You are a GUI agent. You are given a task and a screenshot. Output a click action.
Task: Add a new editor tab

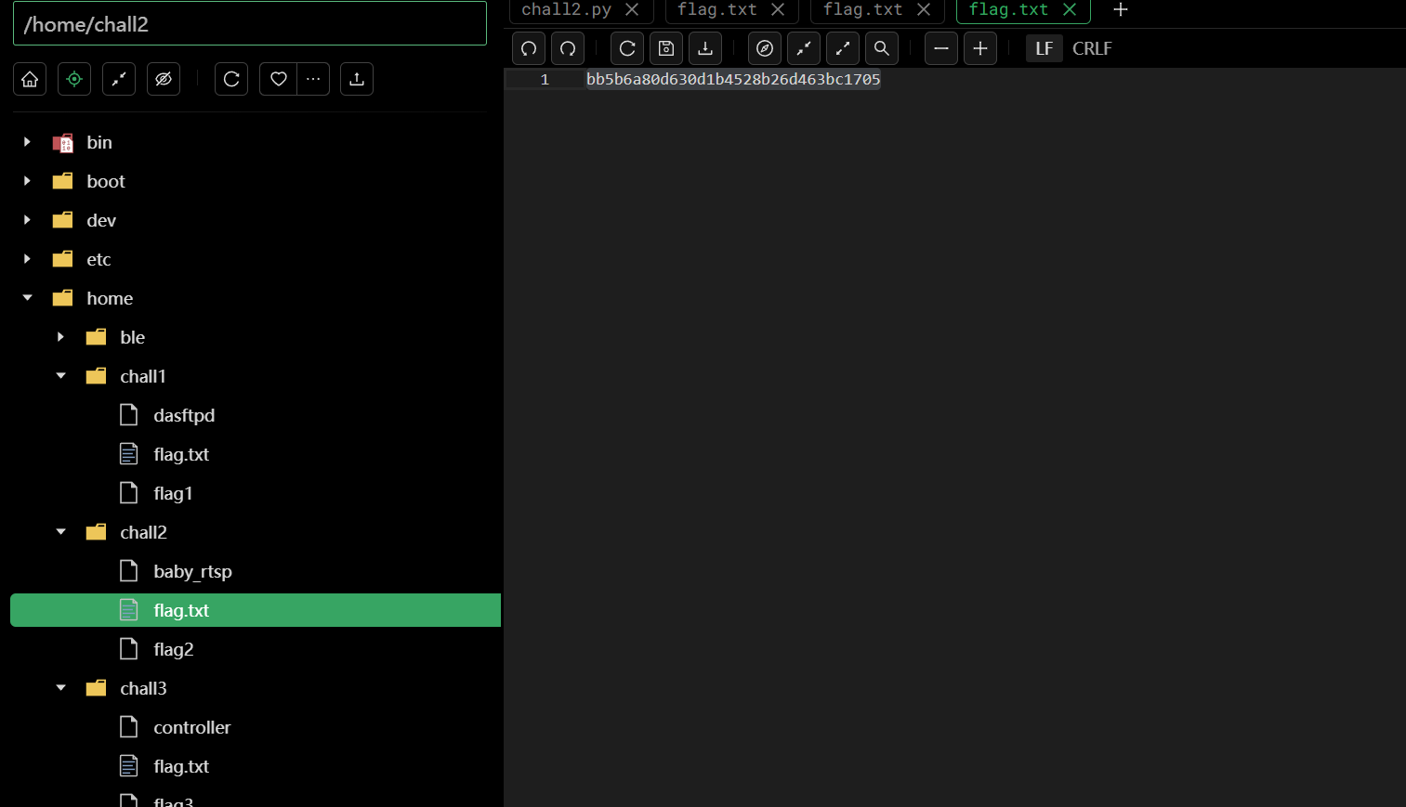pos(1121,9)
